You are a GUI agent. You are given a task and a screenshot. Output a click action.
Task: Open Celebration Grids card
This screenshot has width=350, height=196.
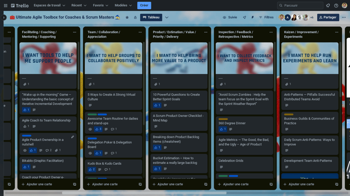(244, 164)
